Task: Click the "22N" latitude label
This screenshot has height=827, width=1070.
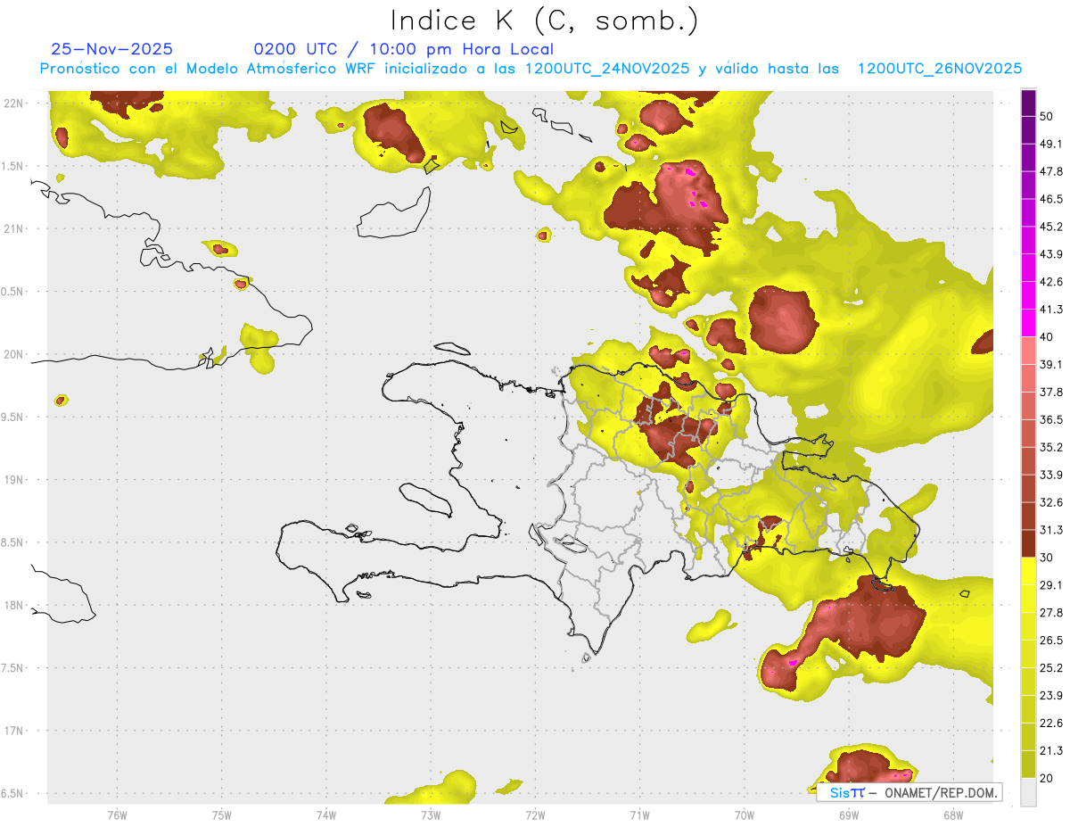Action: click(x=12, y=103)
